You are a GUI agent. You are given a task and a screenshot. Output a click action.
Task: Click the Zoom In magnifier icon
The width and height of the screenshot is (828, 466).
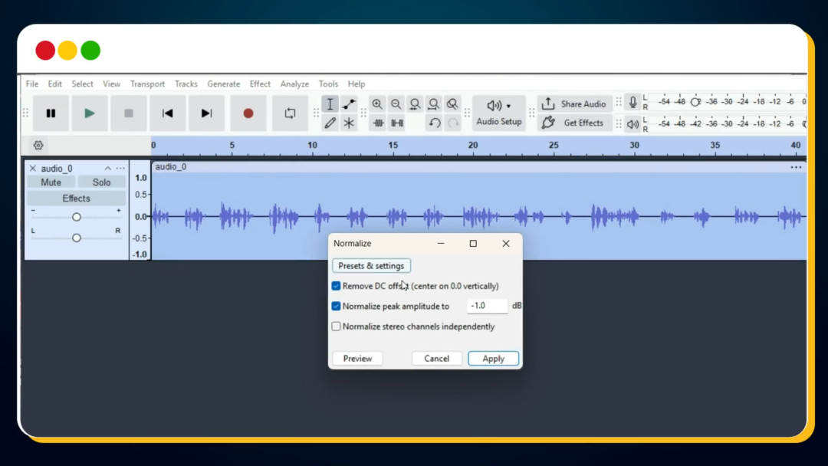click(377, 104)
